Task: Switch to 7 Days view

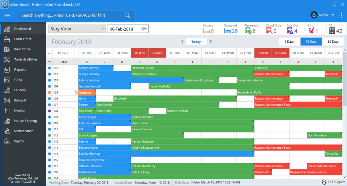Action: tap(289, 42)
